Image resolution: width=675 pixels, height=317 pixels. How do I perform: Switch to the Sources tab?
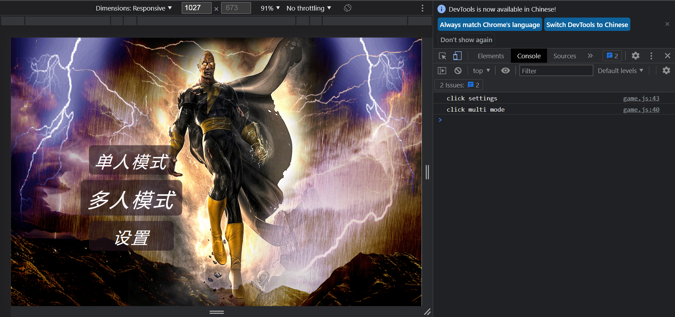(x=565, y=56)
